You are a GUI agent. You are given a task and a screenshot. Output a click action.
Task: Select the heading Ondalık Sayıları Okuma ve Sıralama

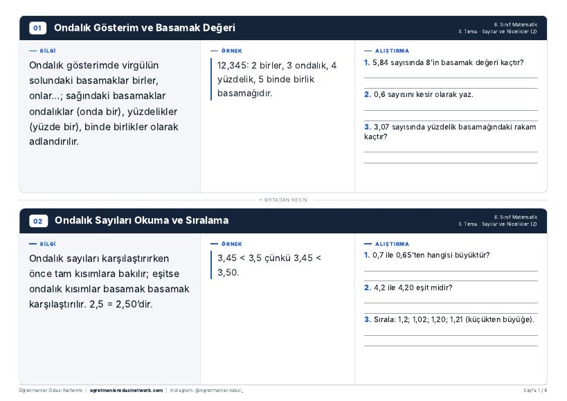(141, 220)
